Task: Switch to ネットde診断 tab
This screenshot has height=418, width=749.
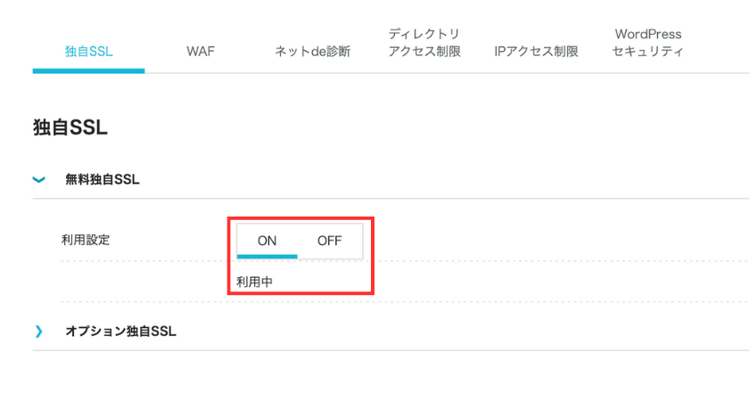Action: tap(312, 51)
